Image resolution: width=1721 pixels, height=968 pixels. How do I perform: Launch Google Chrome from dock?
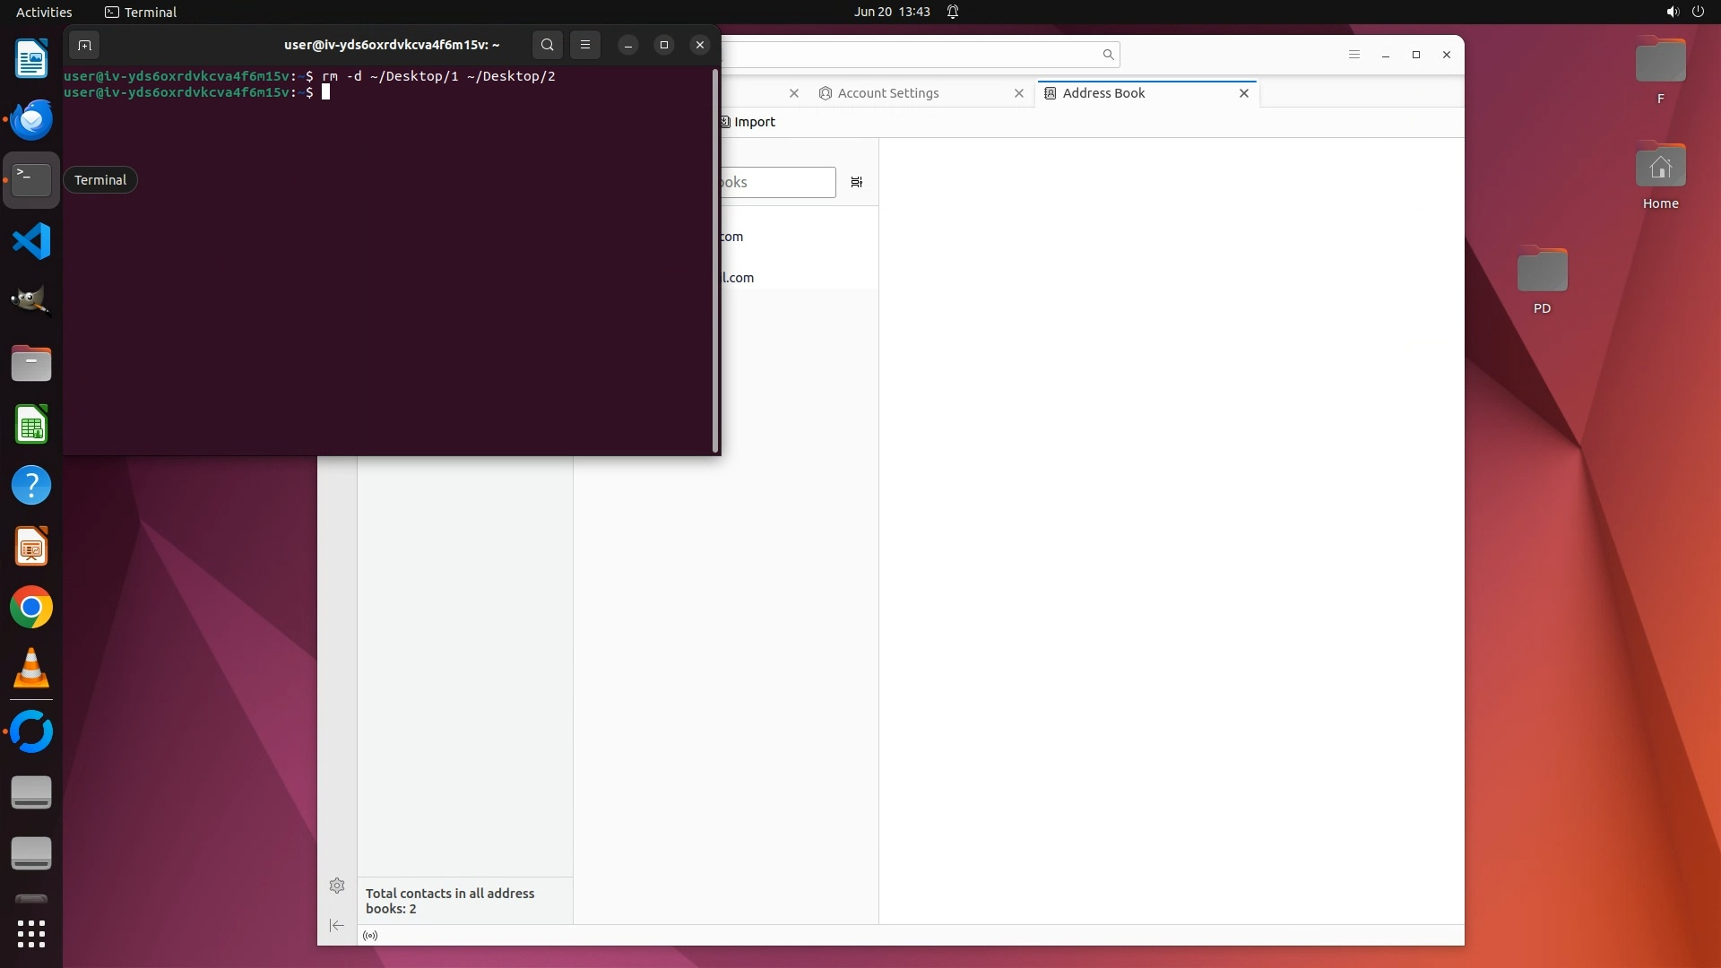click(31, 608)
